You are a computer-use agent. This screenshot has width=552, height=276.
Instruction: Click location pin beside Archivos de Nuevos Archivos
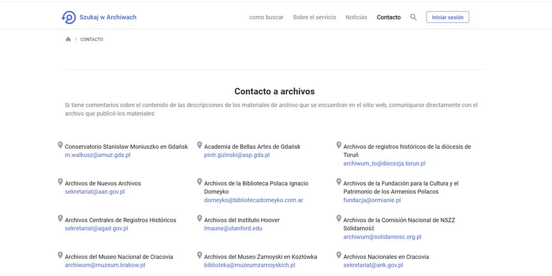(60, 182)
